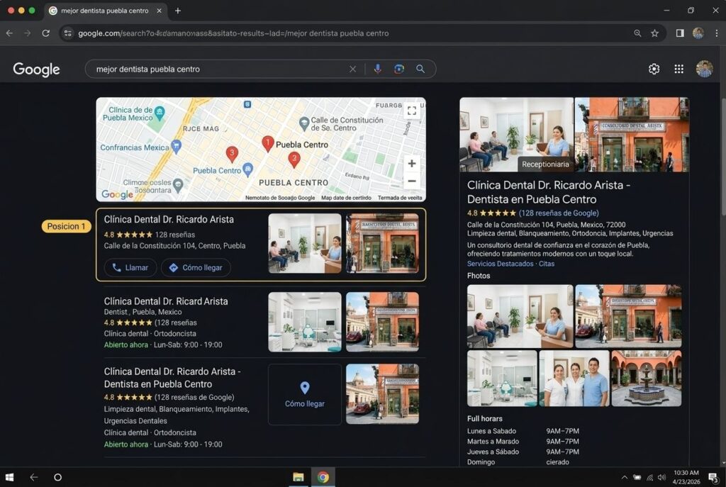
Task: Zoom in on the map
Action: (411, 164)
